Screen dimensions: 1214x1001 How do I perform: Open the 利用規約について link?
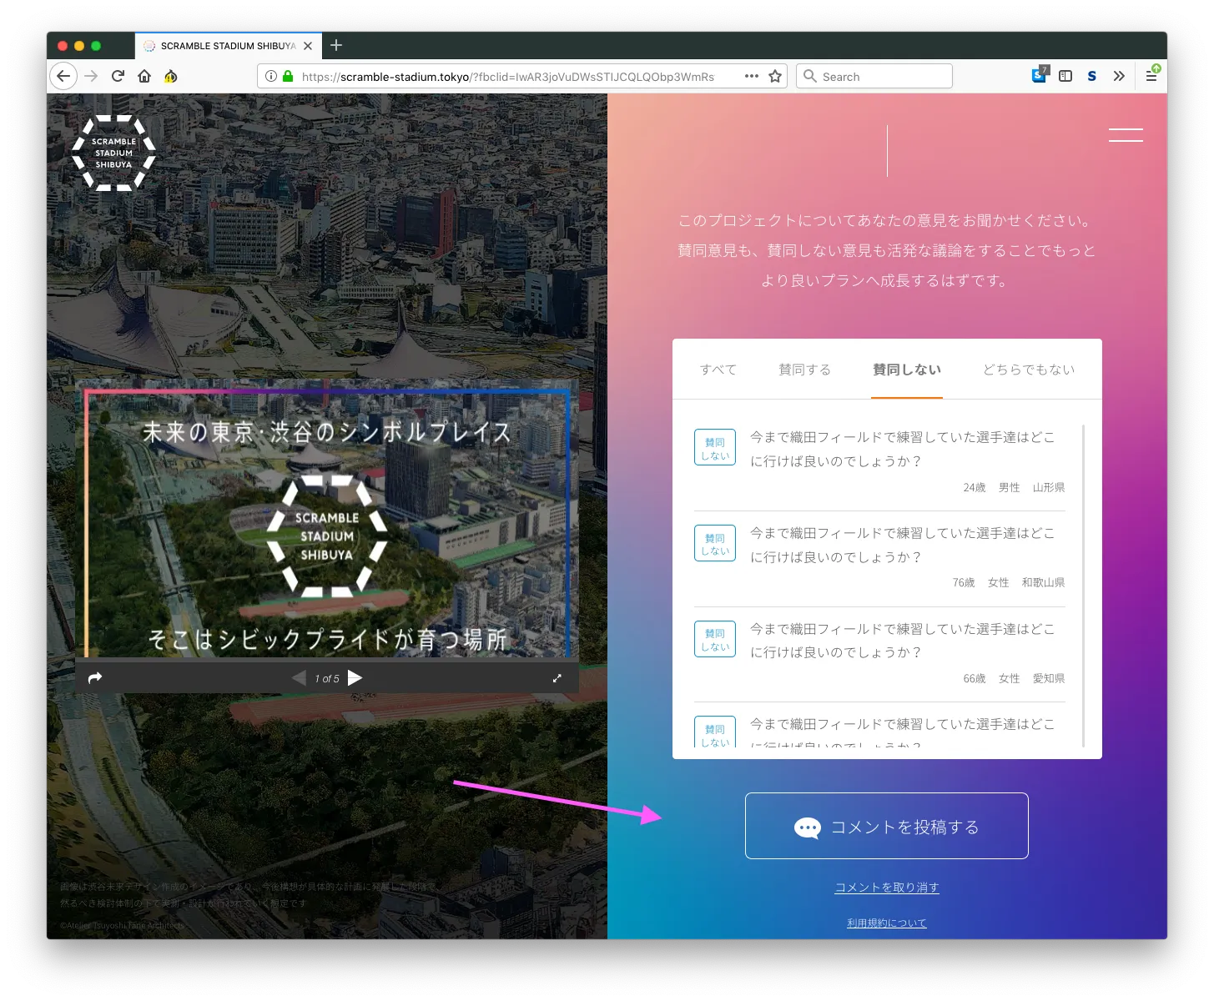coord(886,923)
